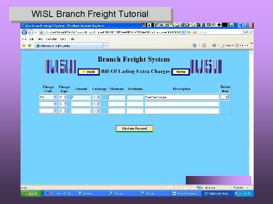The image size is (273, 204).
Task: Click the Refresh icon beside address bar
Action: (188, 32)
